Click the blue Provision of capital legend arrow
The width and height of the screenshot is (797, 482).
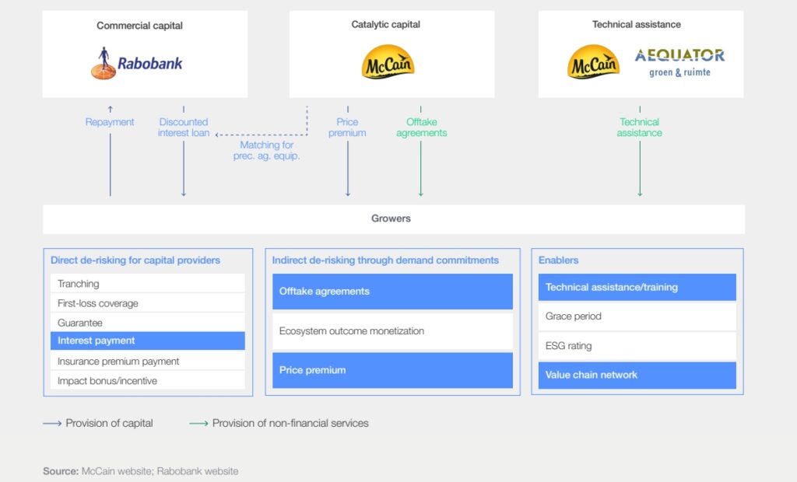click(51, 424)
